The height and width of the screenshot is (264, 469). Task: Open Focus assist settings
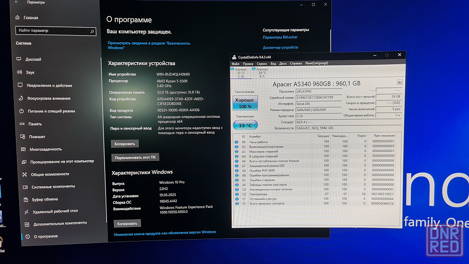click(x=45, y=98)
